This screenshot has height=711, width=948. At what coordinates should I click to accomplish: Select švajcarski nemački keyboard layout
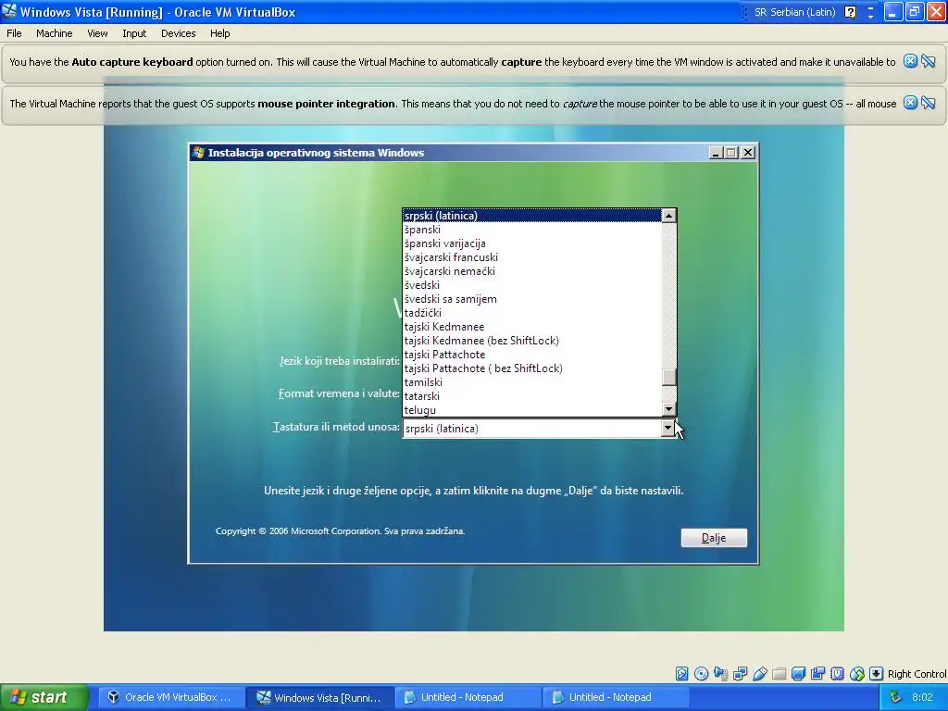tap(532, 271)
